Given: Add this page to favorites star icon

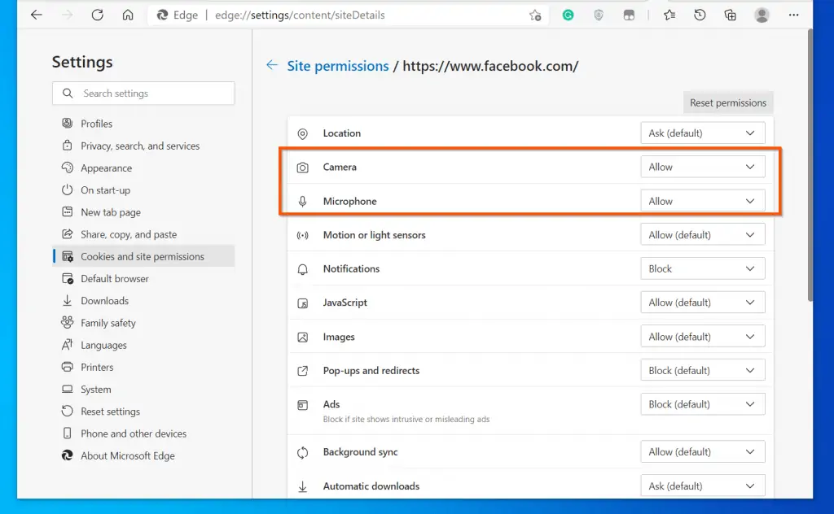Looking at the screenshot, I should 535,15.
